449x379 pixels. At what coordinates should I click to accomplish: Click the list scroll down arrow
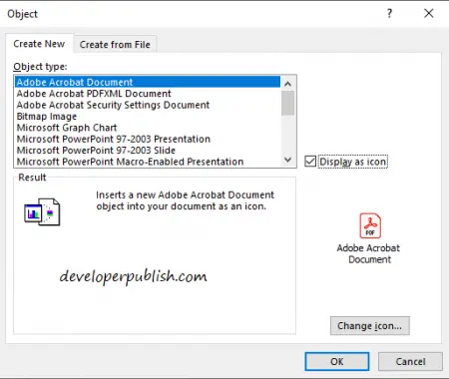288,160
